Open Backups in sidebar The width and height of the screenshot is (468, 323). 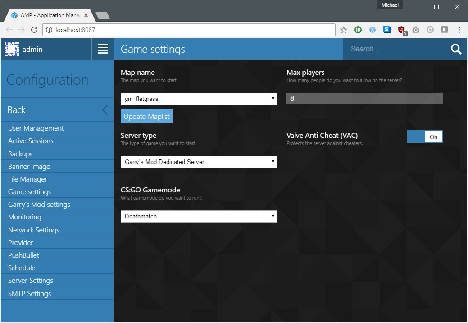pyautogui.click(x=57, y=154)
